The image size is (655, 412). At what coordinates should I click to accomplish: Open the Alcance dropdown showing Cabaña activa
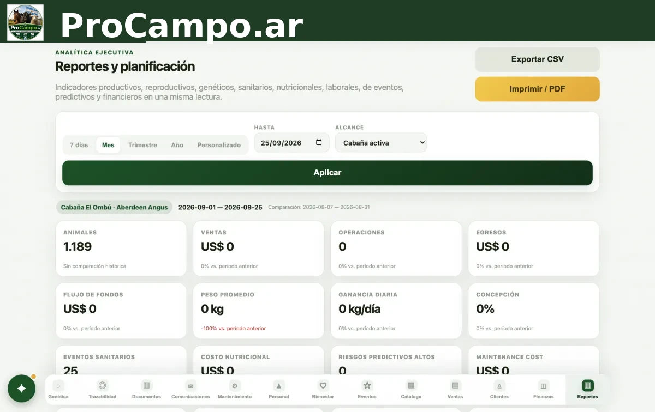click(381, 143)
